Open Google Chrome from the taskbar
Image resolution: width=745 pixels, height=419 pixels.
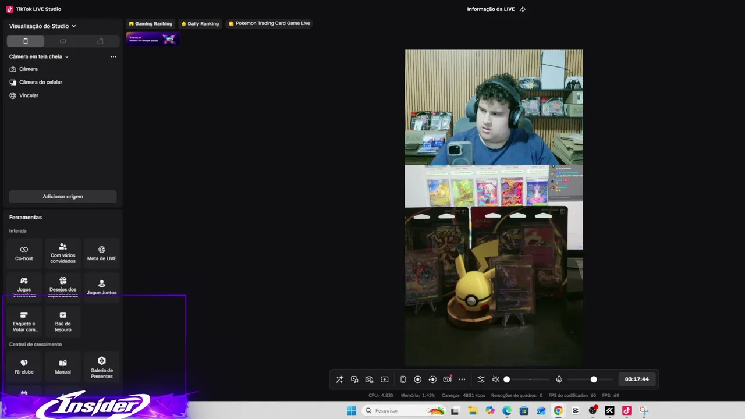tap(558, 411)
